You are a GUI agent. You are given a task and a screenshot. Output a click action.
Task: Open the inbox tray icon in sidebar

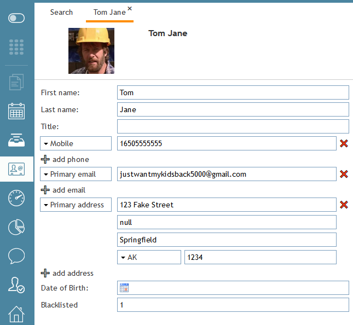tap(16, 140)
